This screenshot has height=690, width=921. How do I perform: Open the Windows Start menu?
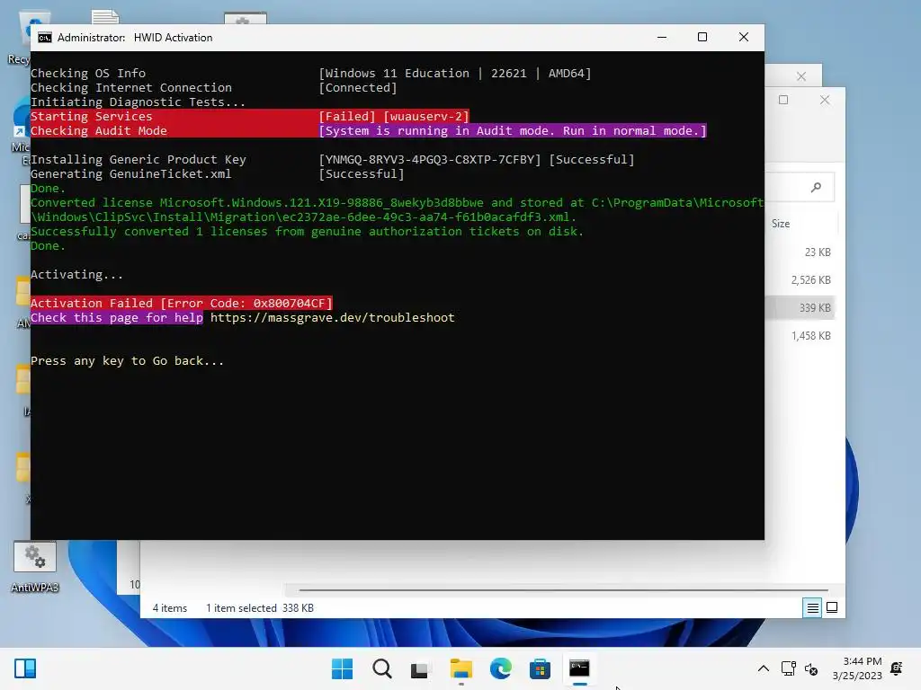tap(342, 668)
